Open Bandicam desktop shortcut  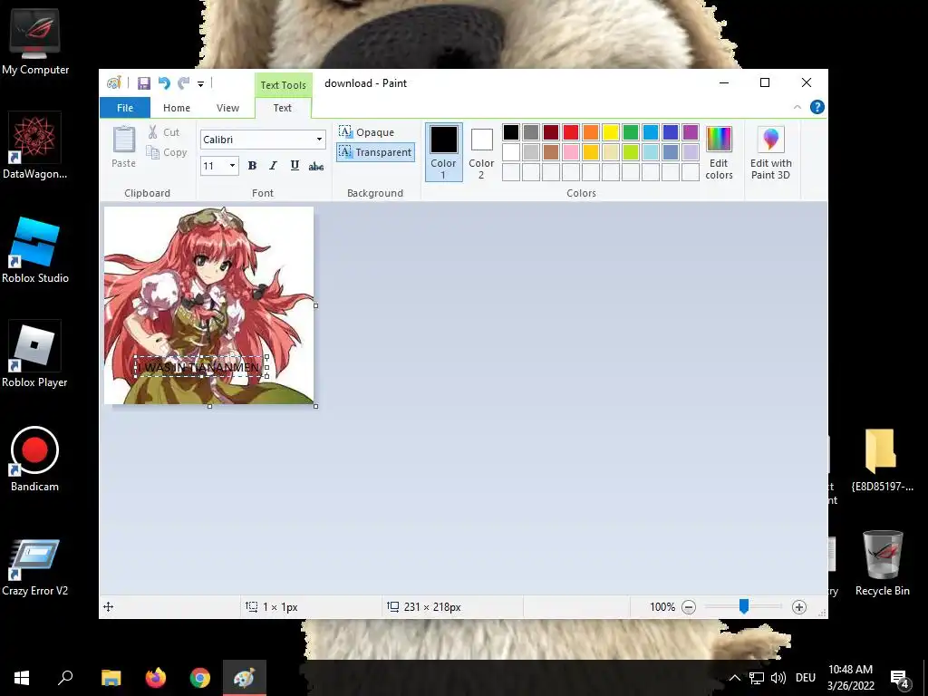click(35, 459)
